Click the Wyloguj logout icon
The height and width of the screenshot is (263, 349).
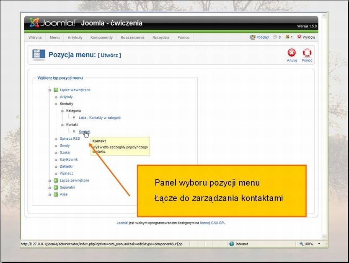pyautogui.click(x=299, y=37)
